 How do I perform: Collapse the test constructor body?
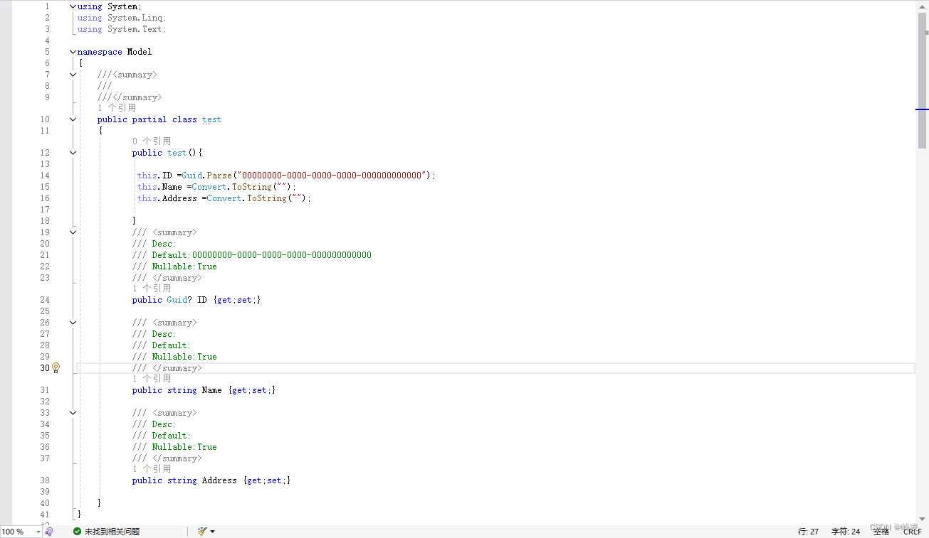click(x=72, y=152)
